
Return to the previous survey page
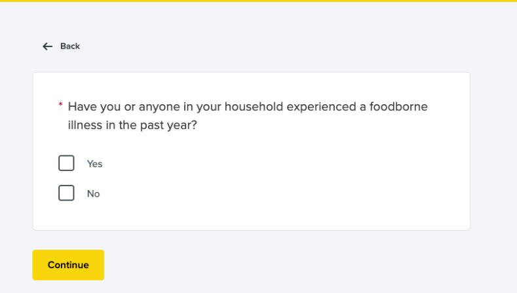tap(61, 47)
